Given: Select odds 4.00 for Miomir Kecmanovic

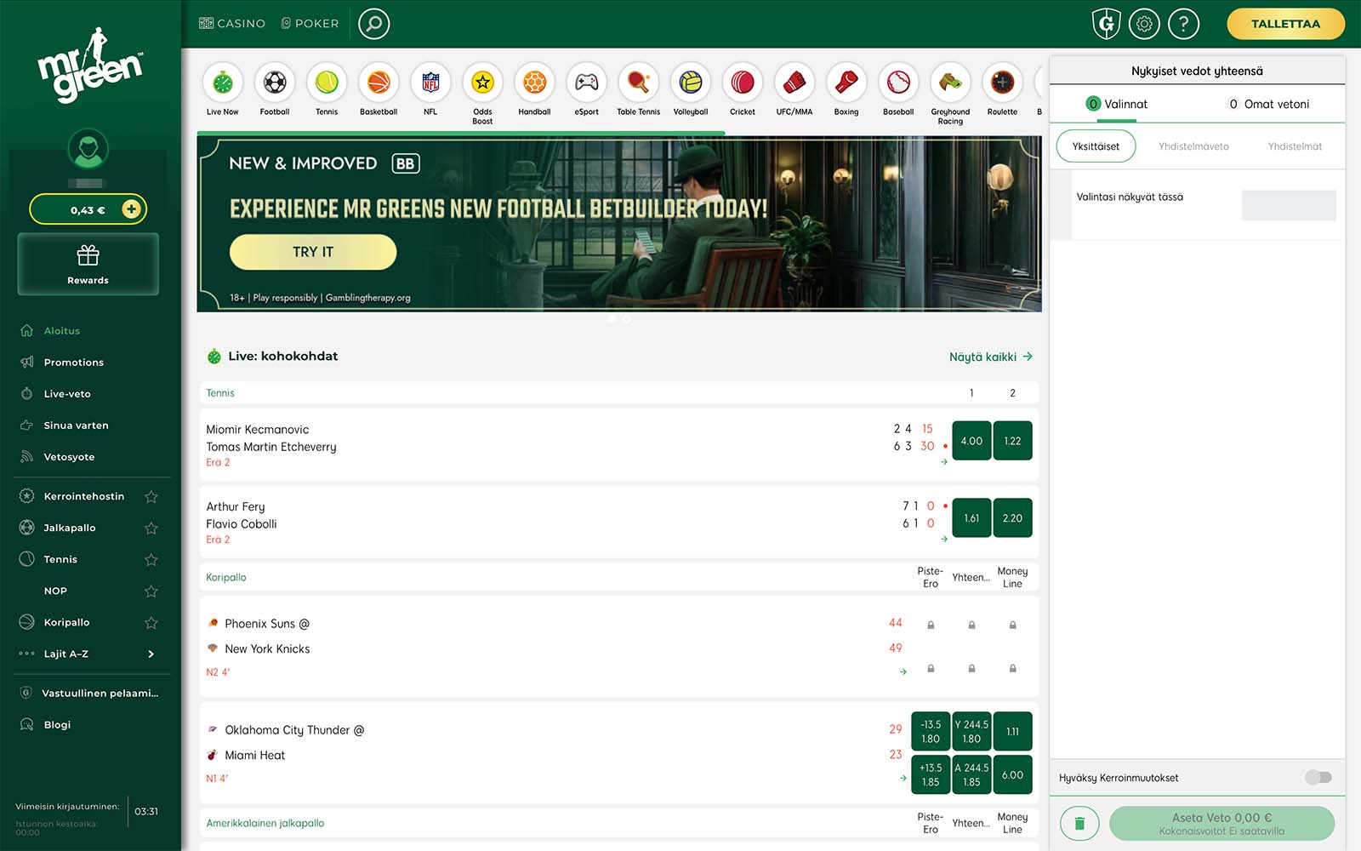Looking at the screenshot, I should point(971,441).
